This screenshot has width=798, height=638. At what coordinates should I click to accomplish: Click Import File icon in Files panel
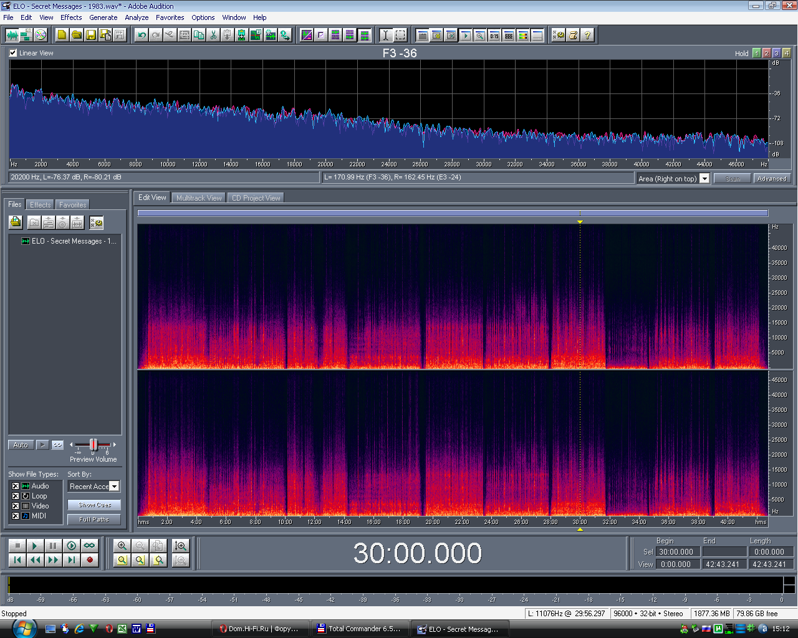tap(16, 222)
